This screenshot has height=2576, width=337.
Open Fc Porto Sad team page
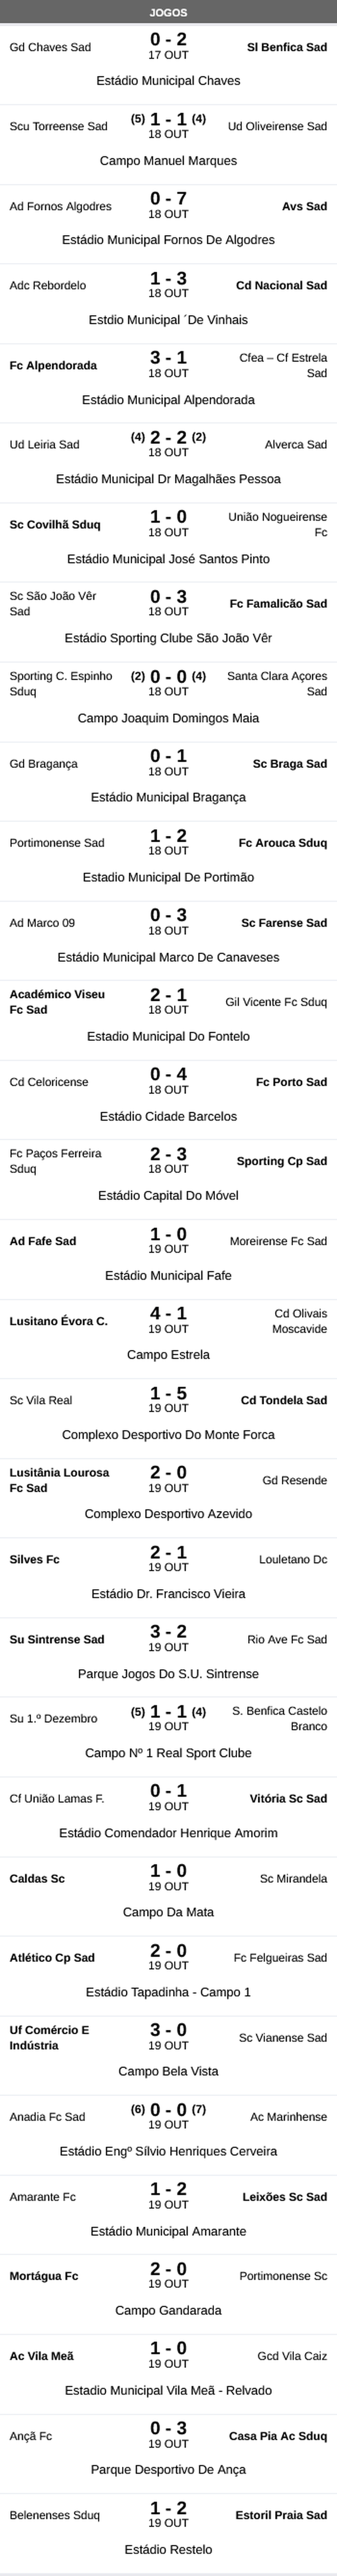point(291,1082)
